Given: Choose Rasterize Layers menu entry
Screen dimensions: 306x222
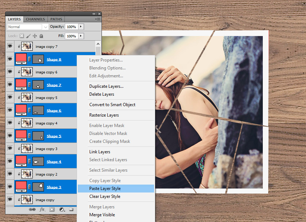Looking at the screenshot, I should tap(116, 115).
